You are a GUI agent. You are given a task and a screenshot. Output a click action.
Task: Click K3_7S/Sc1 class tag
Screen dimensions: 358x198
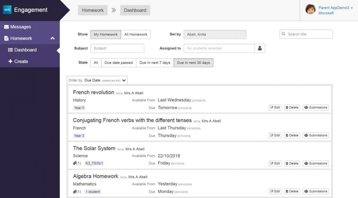pos(94,163)
